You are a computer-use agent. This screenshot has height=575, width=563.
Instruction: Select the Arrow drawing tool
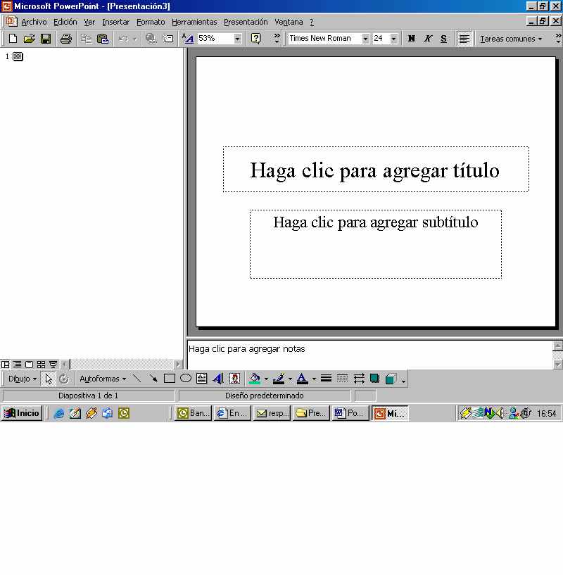(153, 379)
